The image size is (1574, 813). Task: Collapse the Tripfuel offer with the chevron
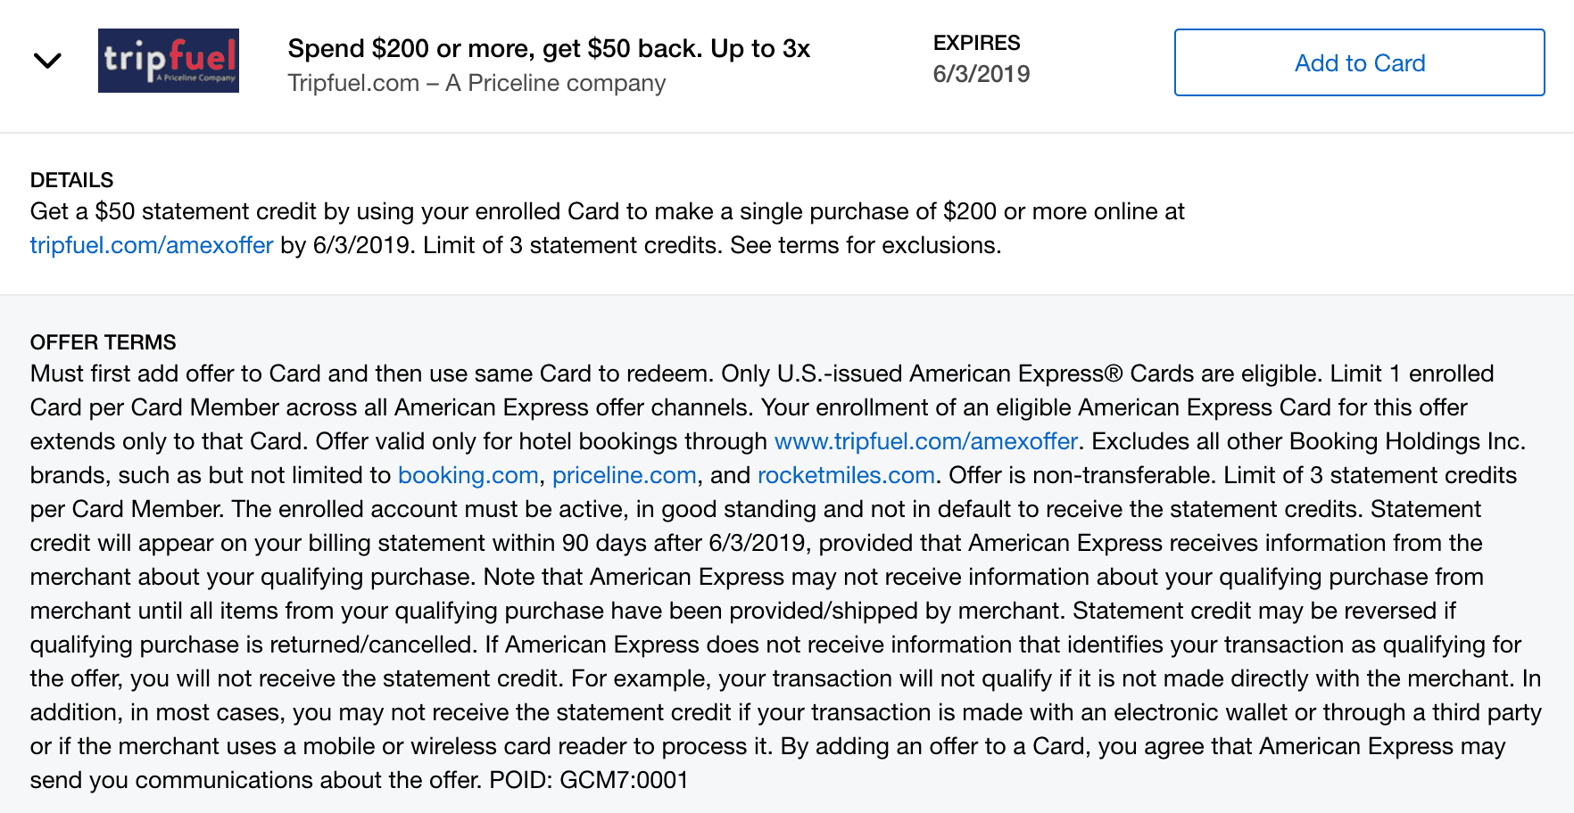point(47,61)
